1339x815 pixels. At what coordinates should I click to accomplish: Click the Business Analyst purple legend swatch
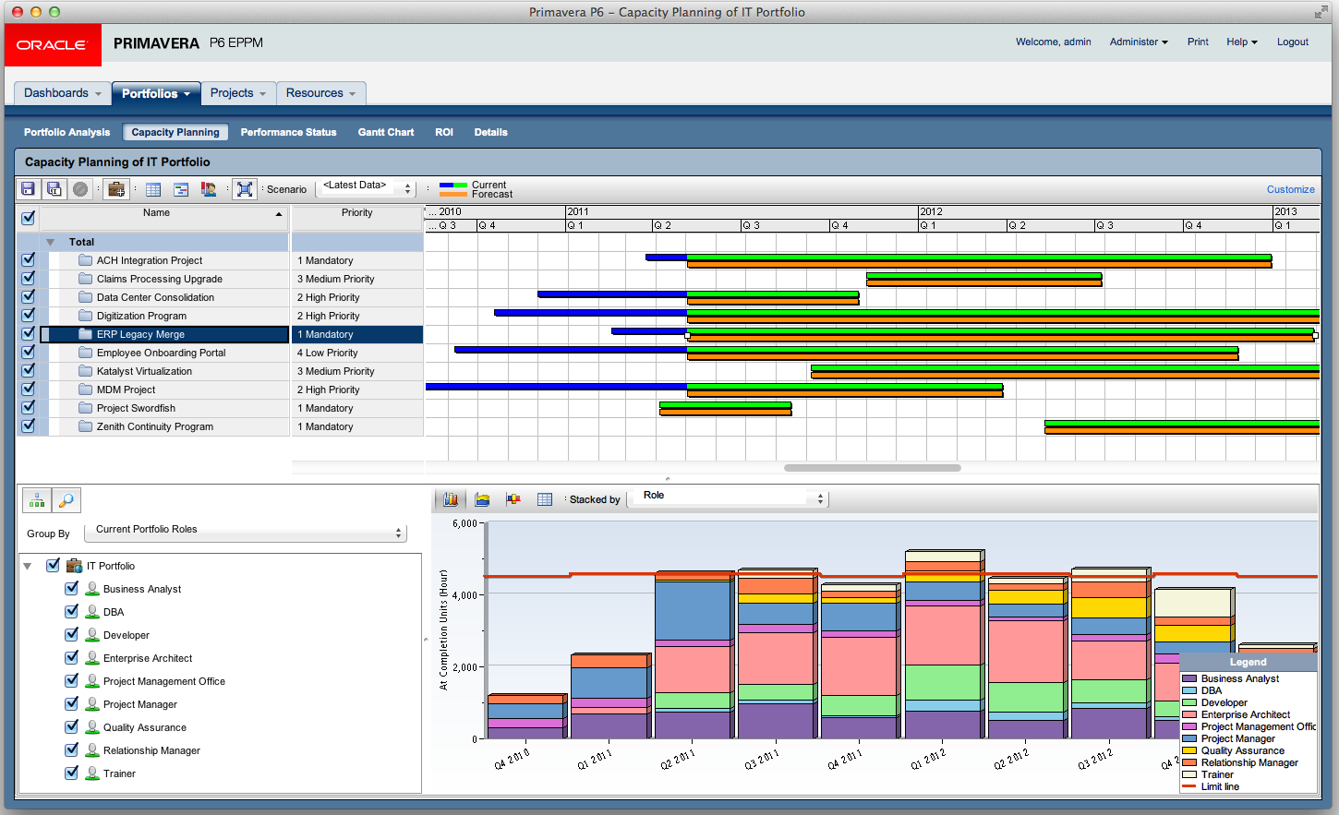click(1189, 678)
